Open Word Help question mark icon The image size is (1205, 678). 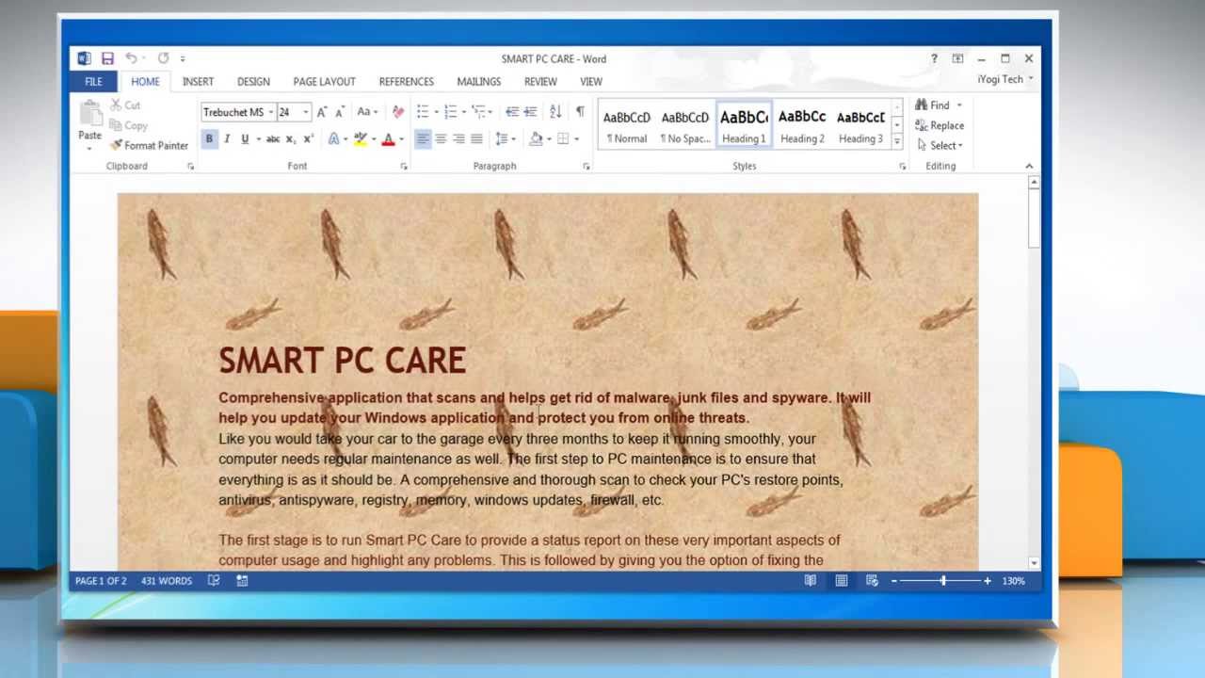click(x=934, y=58)
